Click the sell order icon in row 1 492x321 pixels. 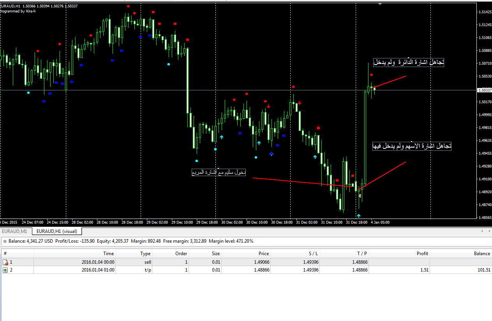5,262
